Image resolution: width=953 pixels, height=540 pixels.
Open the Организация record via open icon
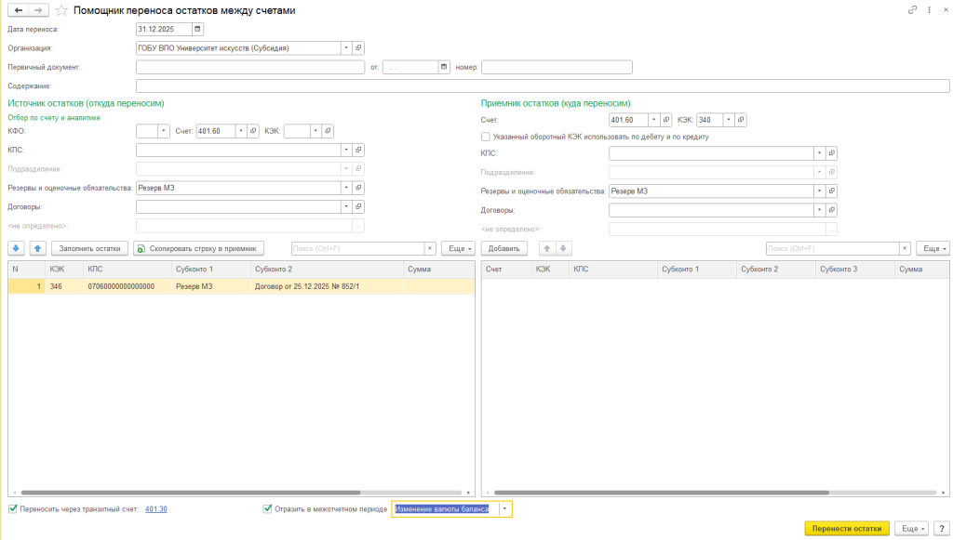click(x=359, y=47)
